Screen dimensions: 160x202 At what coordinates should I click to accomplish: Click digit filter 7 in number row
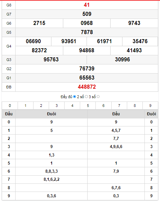pyautogui.click(x=119, y=106)
